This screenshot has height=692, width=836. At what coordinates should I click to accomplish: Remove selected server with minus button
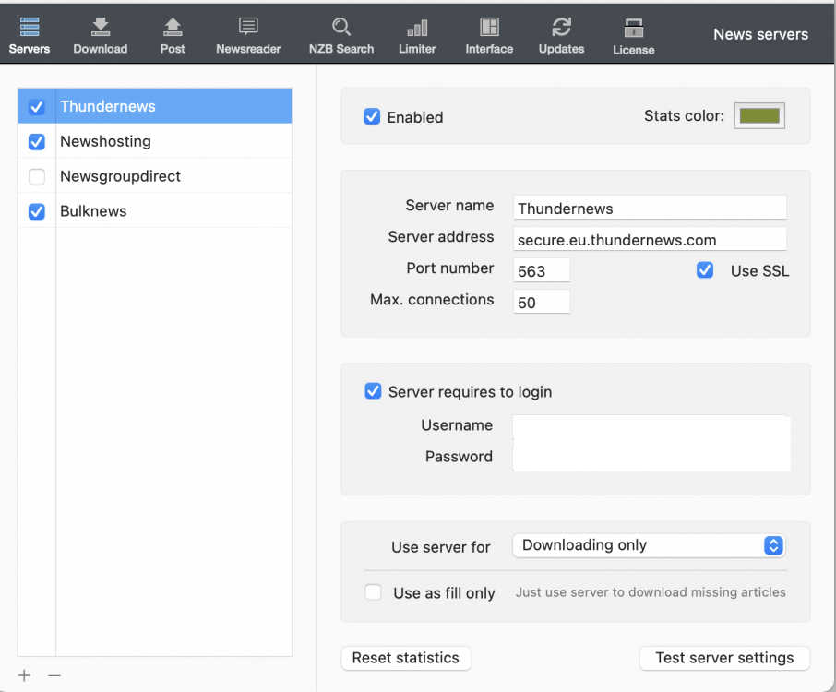click(x=54, y=675)
